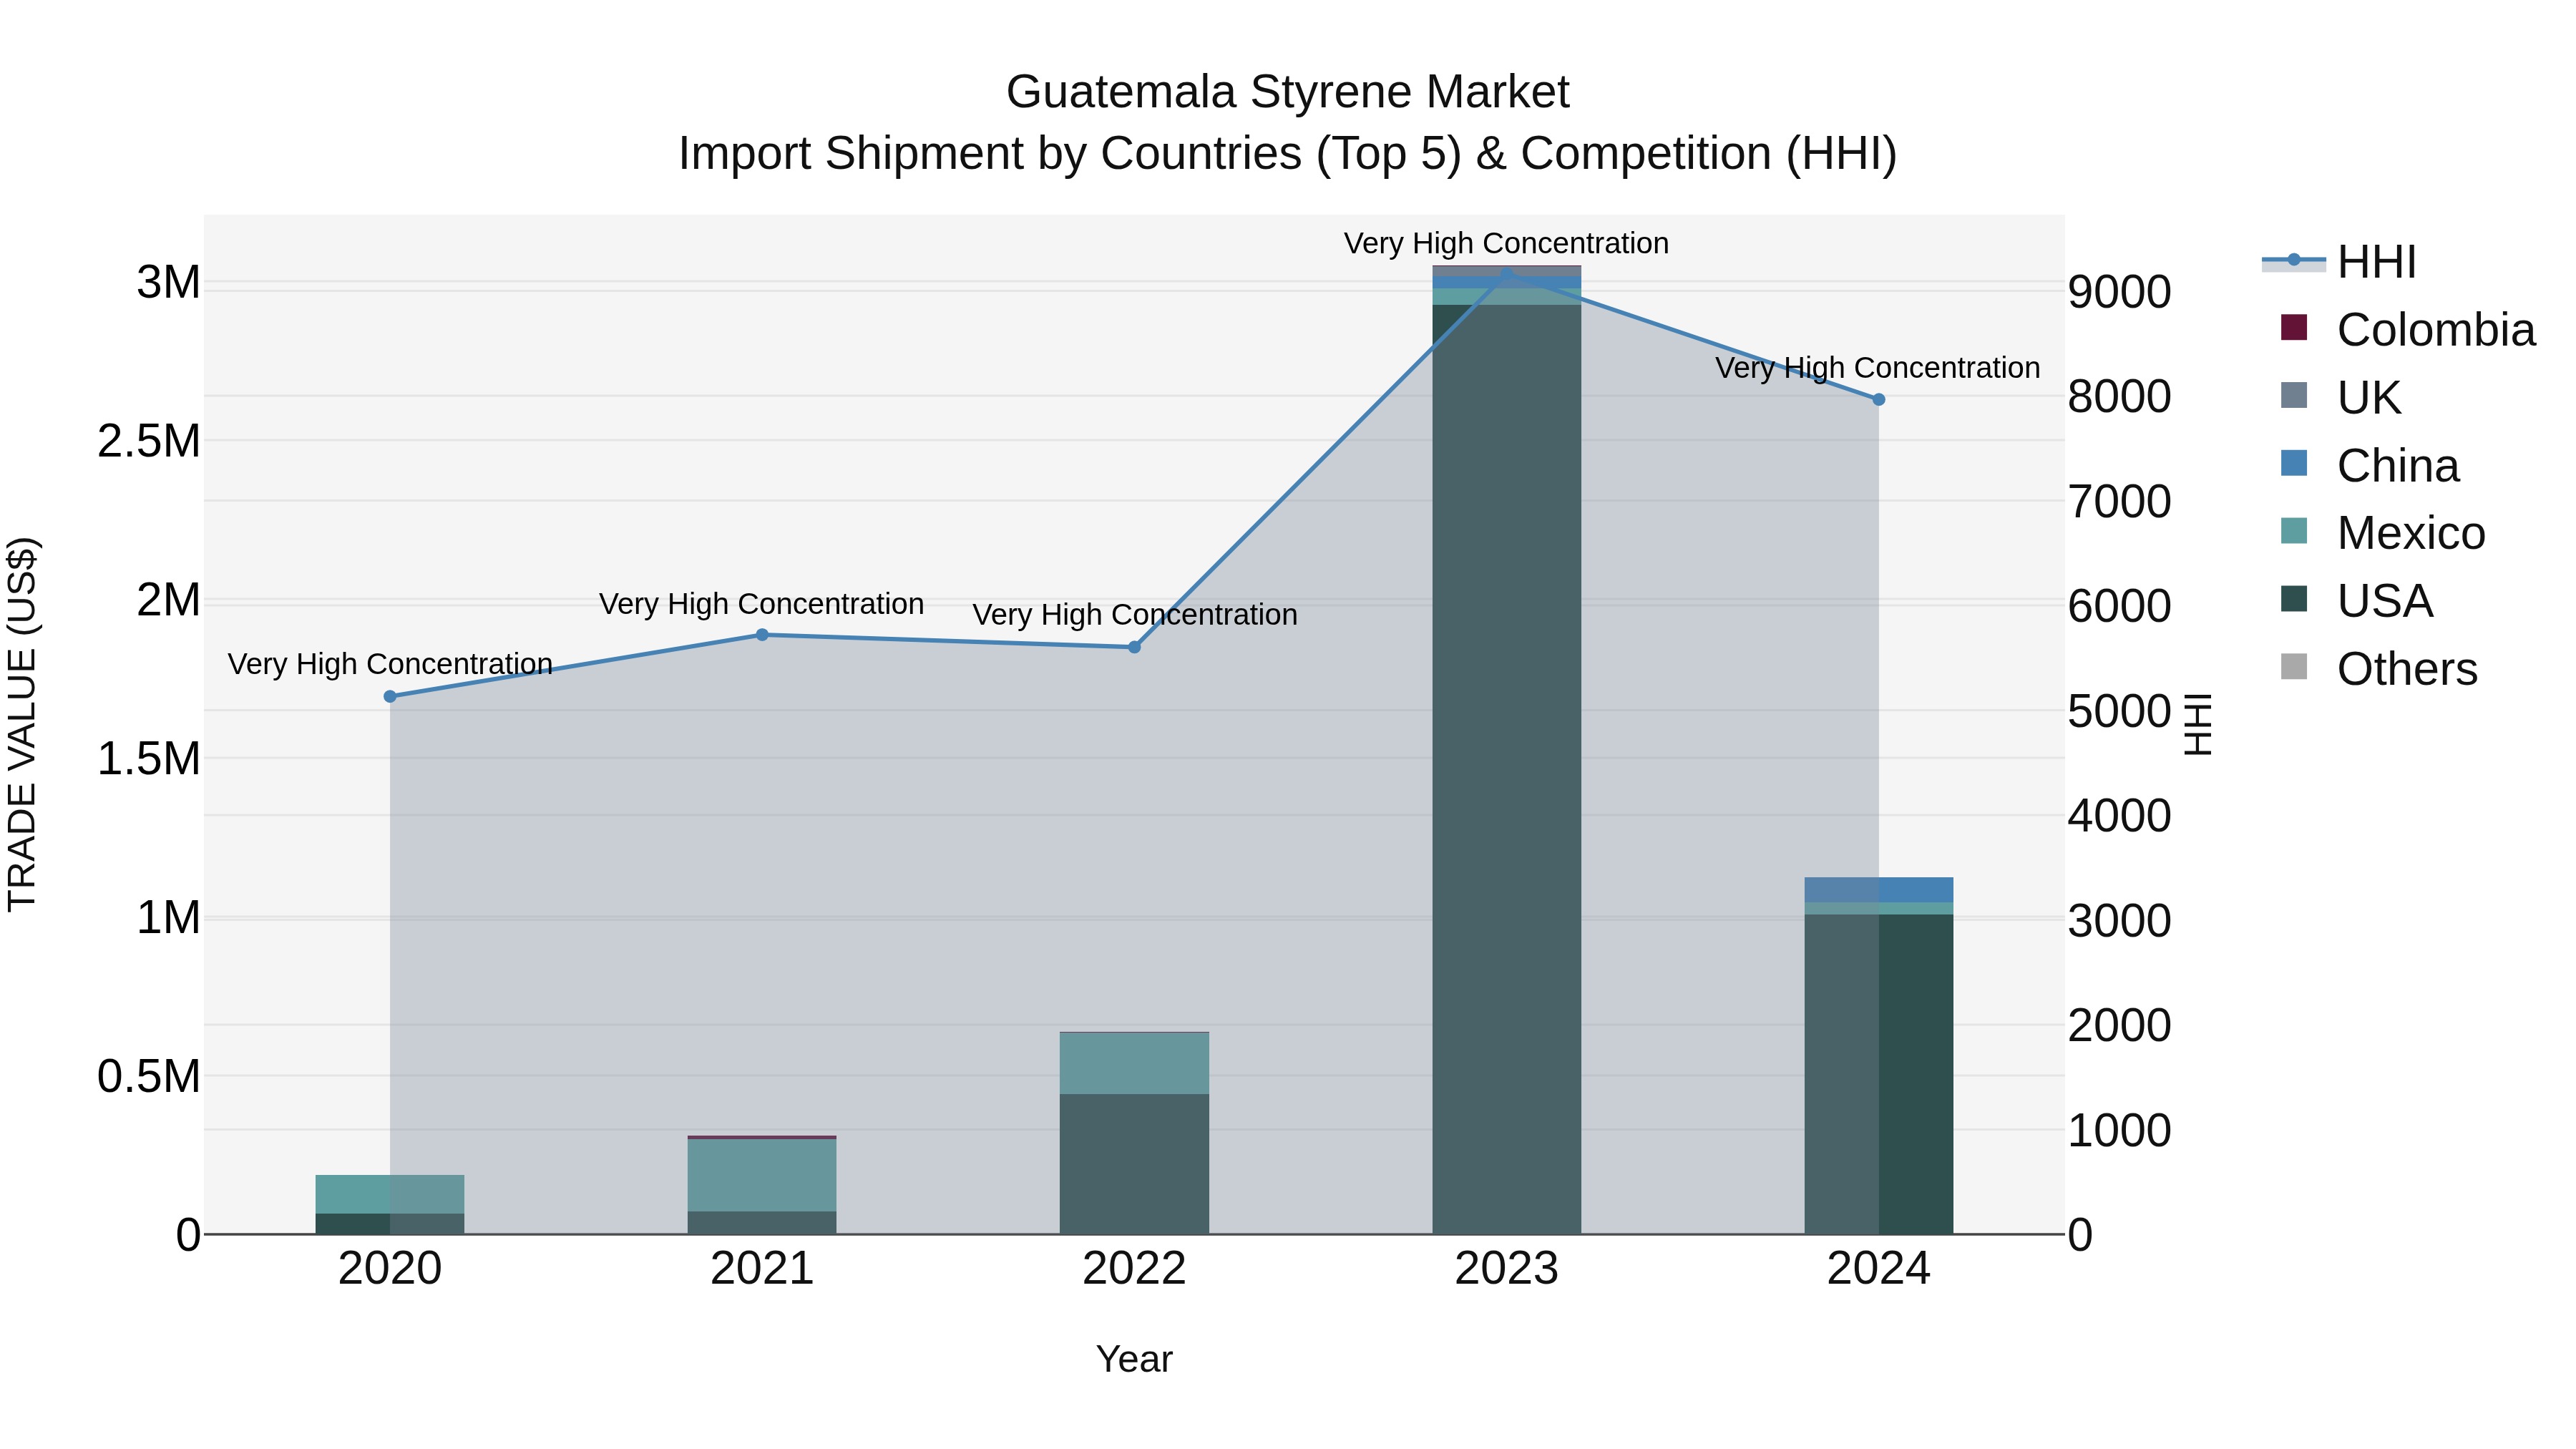Click the USA bar segment for 2023
The width and height of the screenshot is (2576, 1449).
coord(1507,769)
